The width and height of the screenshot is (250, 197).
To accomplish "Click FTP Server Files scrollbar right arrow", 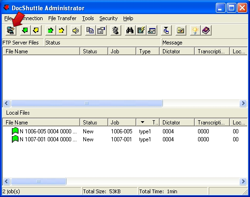I will 243,103.
